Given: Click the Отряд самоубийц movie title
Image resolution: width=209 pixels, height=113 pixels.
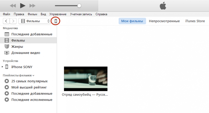Looking at the screenshot, I should pos(85,95).
